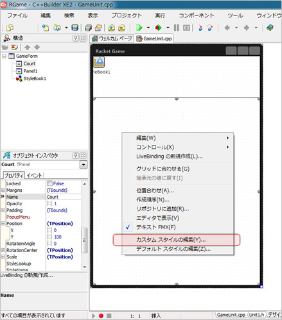The height and width of the screenshot is (320, 282).
Task: Expand the RotationCenter property
Action: click(x=3, y=250)
